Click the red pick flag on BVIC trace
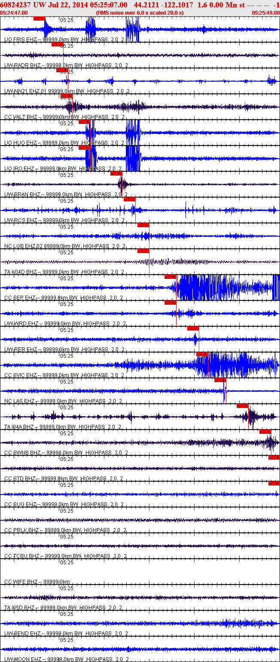This screenshot has height=662, width=280. [202, 354]
